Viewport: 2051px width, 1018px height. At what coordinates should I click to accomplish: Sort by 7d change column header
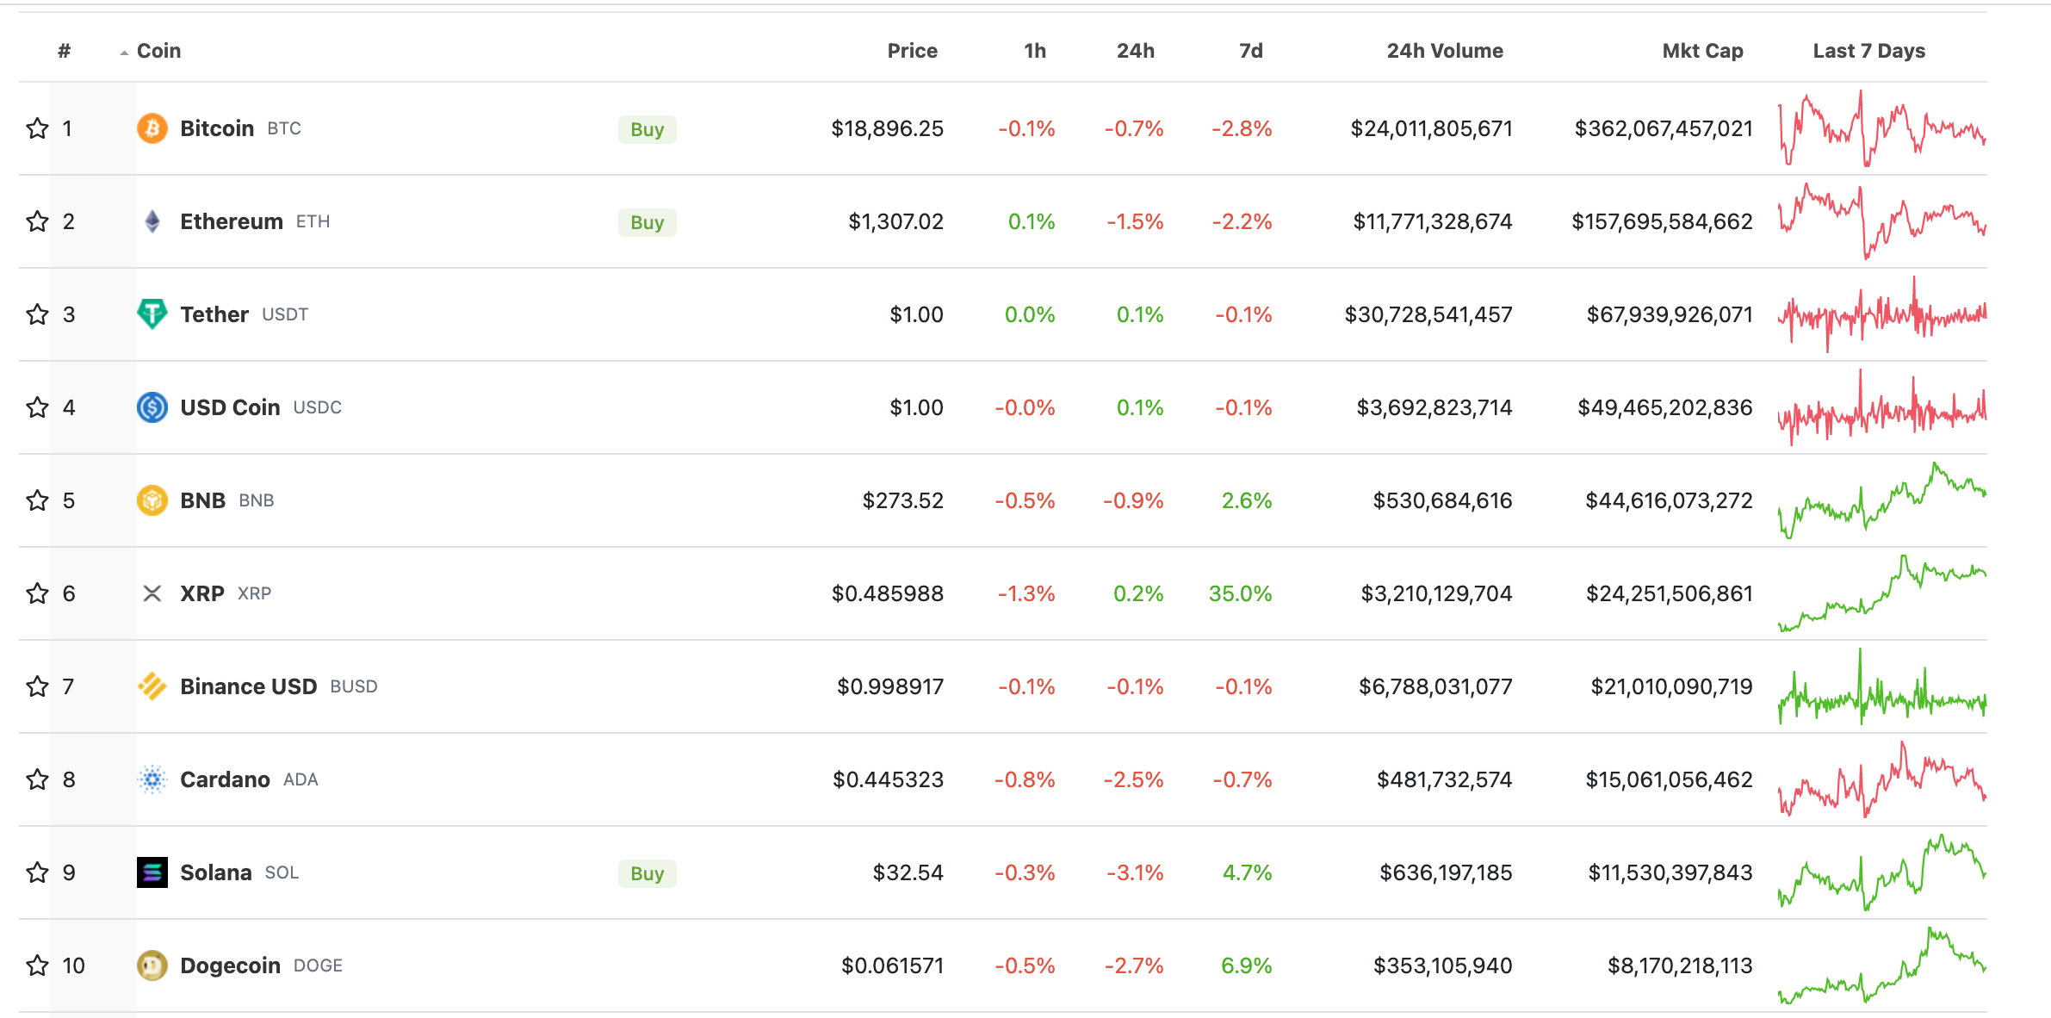[x=1250, y=51]
